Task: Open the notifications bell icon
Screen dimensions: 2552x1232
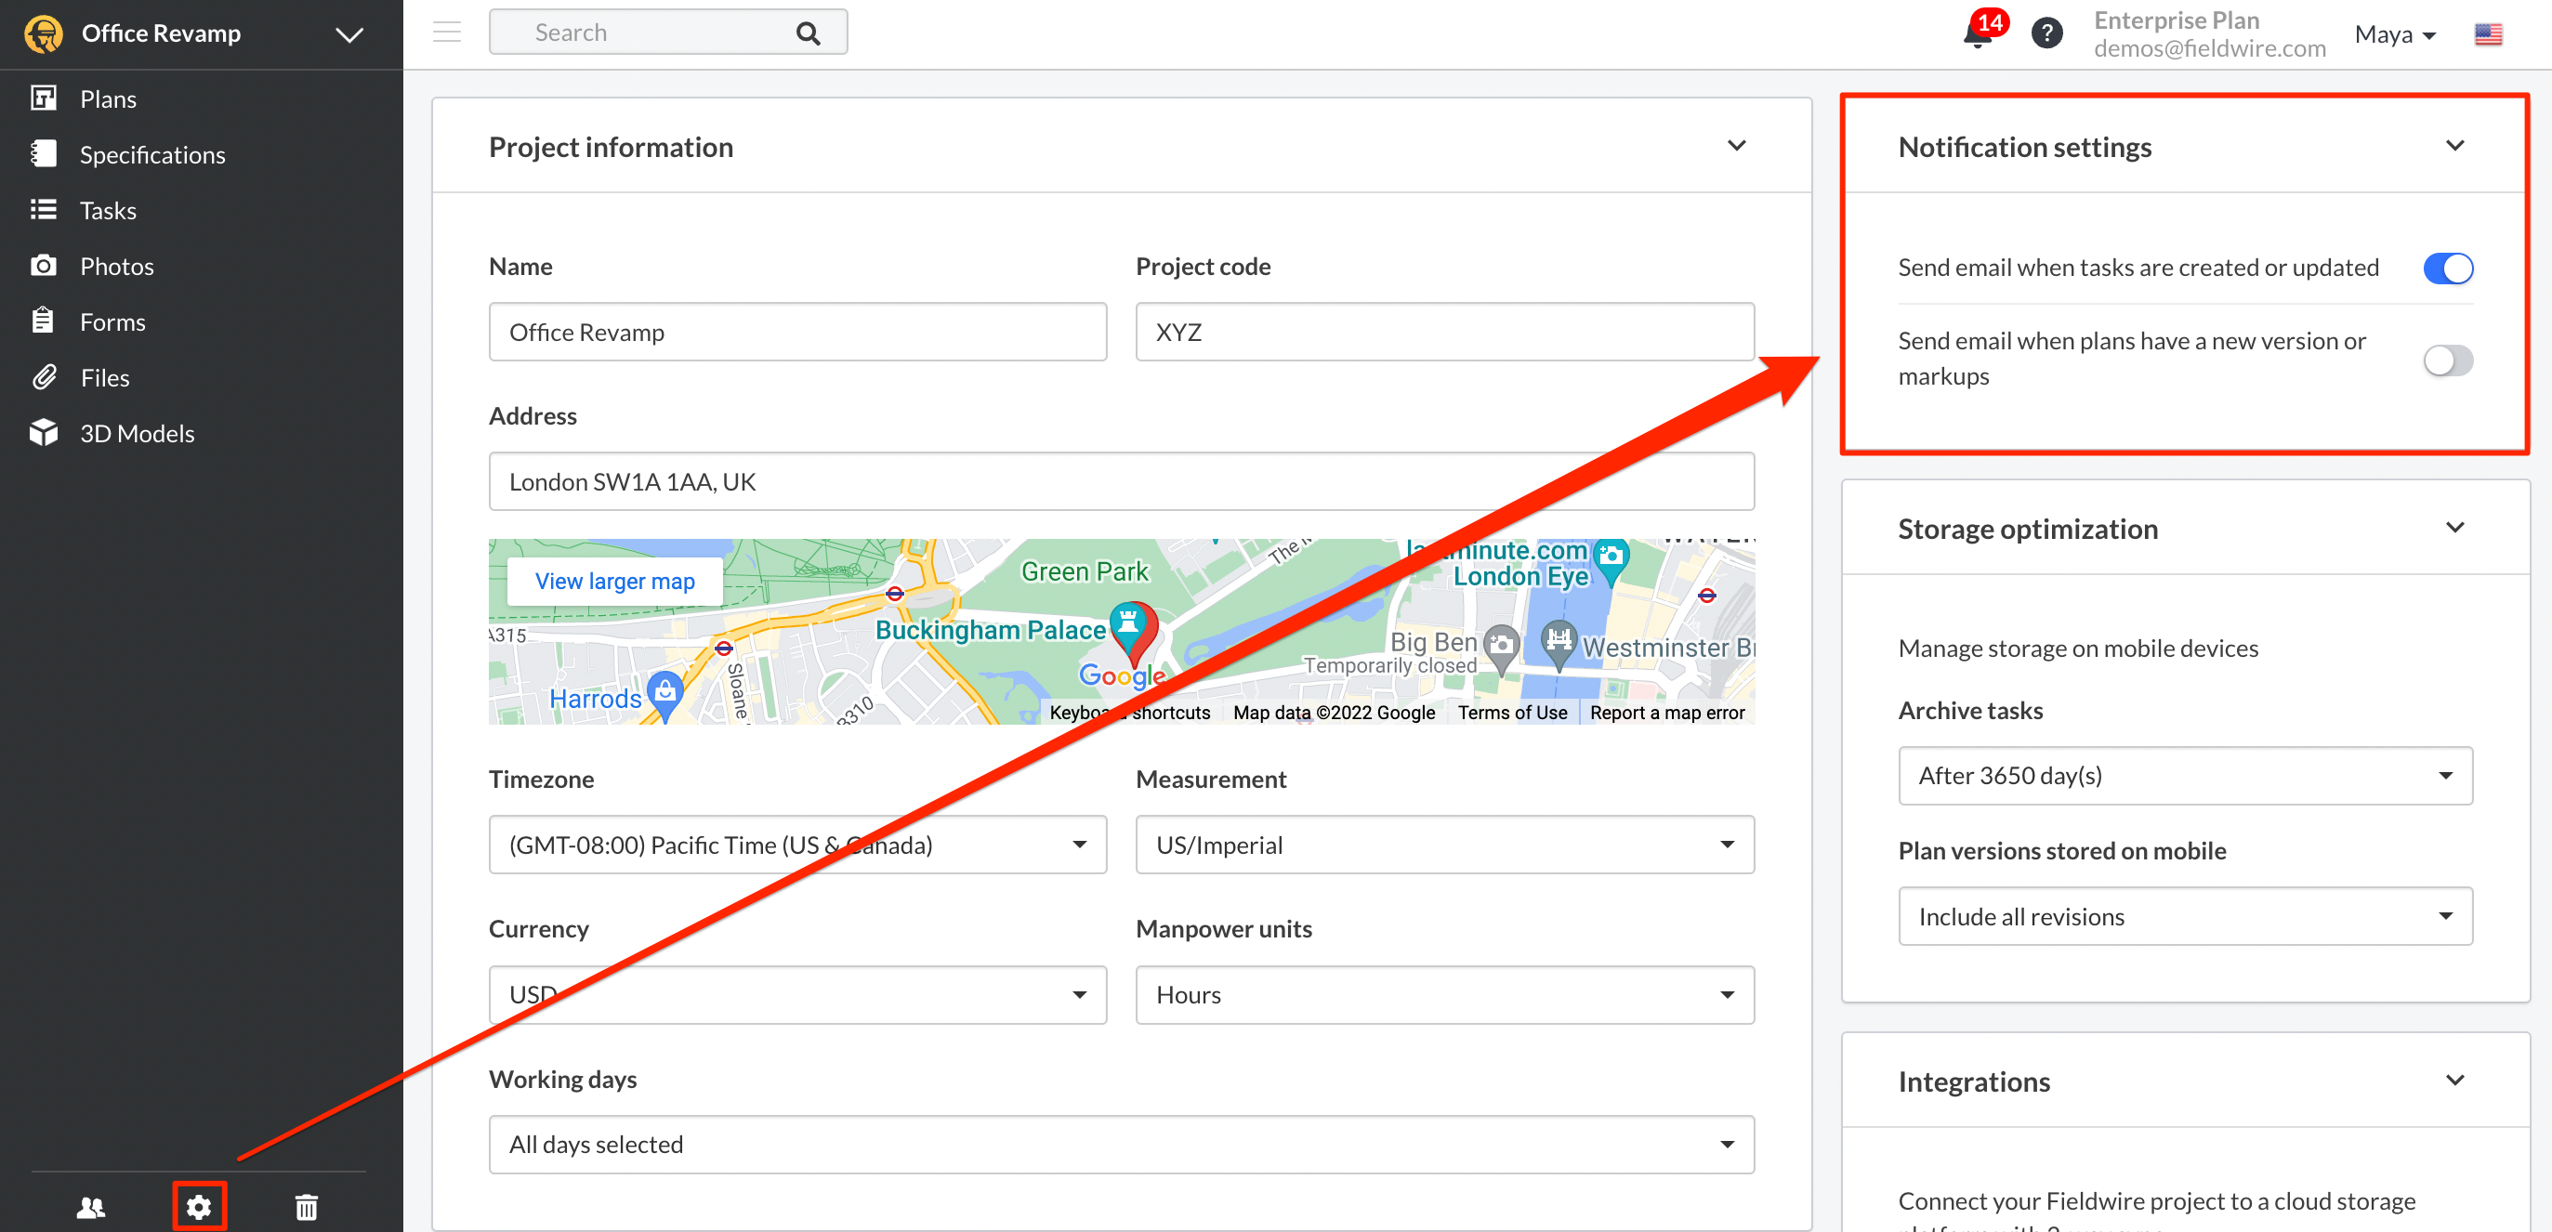Action: pos(1977,34)
